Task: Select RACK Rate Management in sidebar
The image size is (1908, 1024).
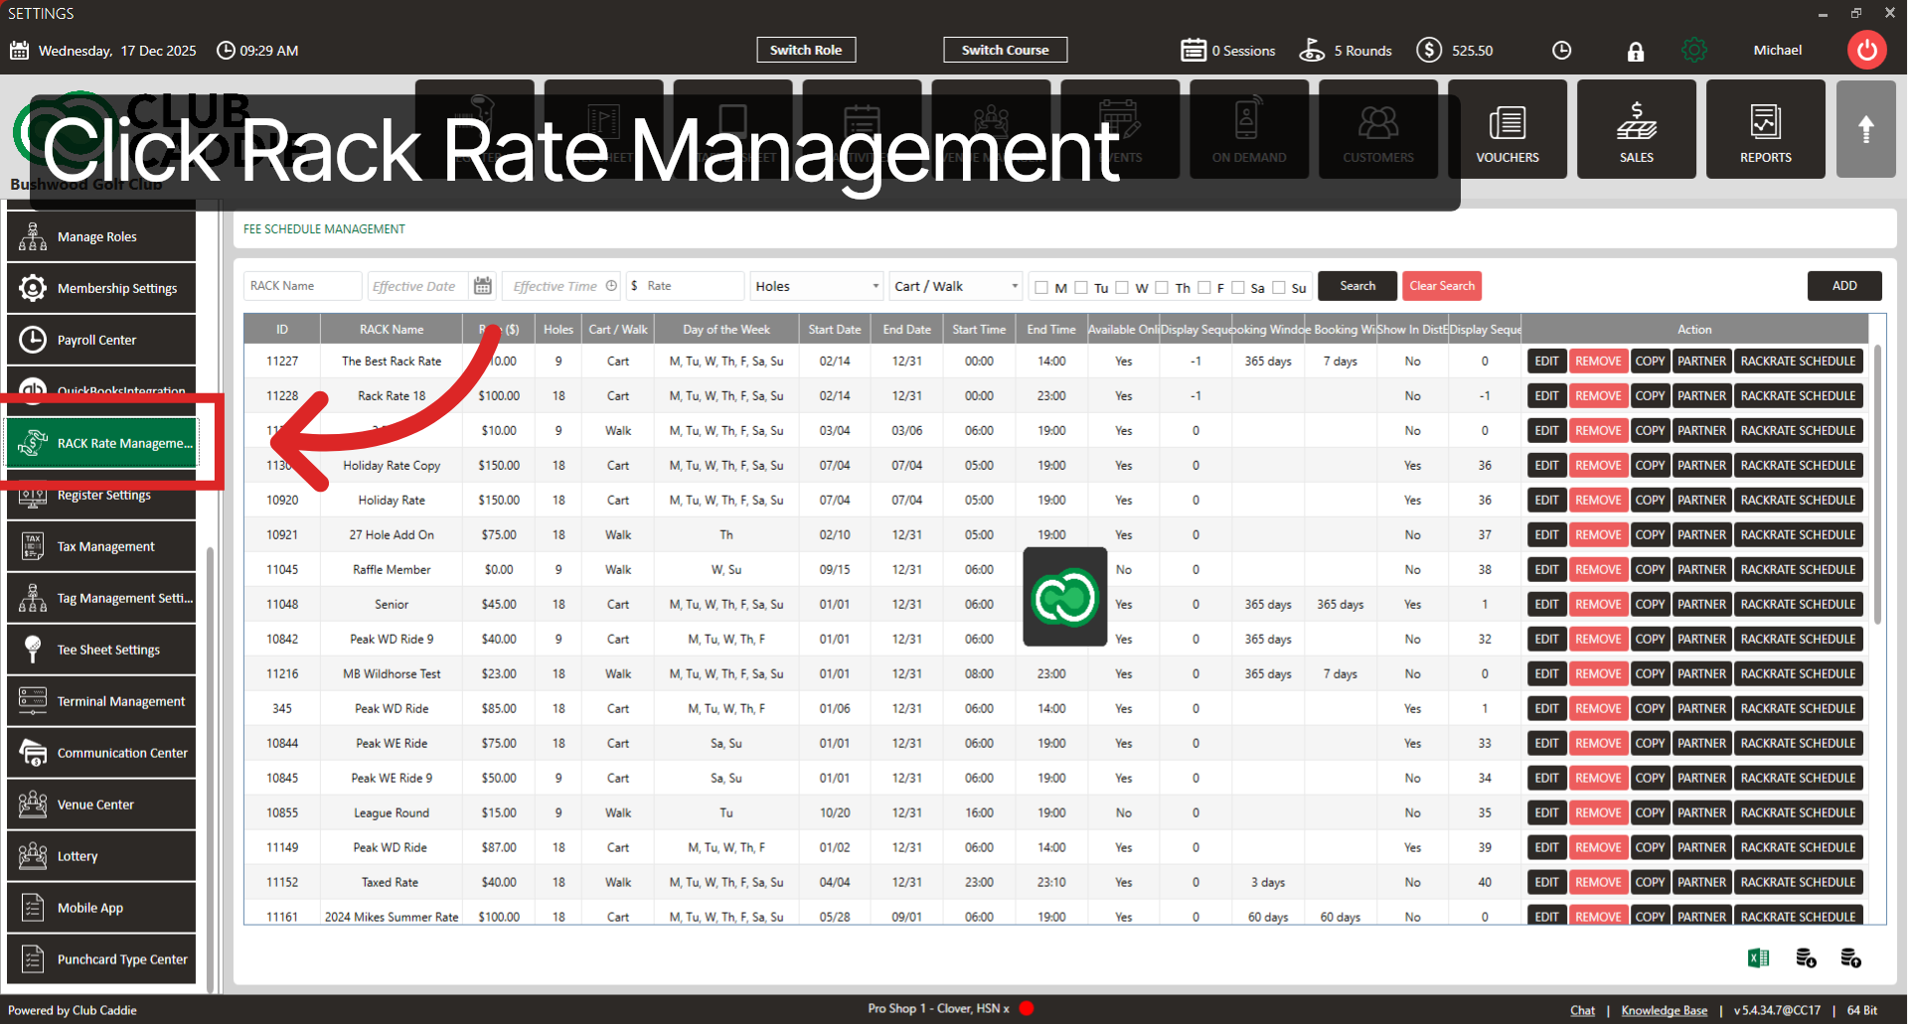Action: [101, 443]
